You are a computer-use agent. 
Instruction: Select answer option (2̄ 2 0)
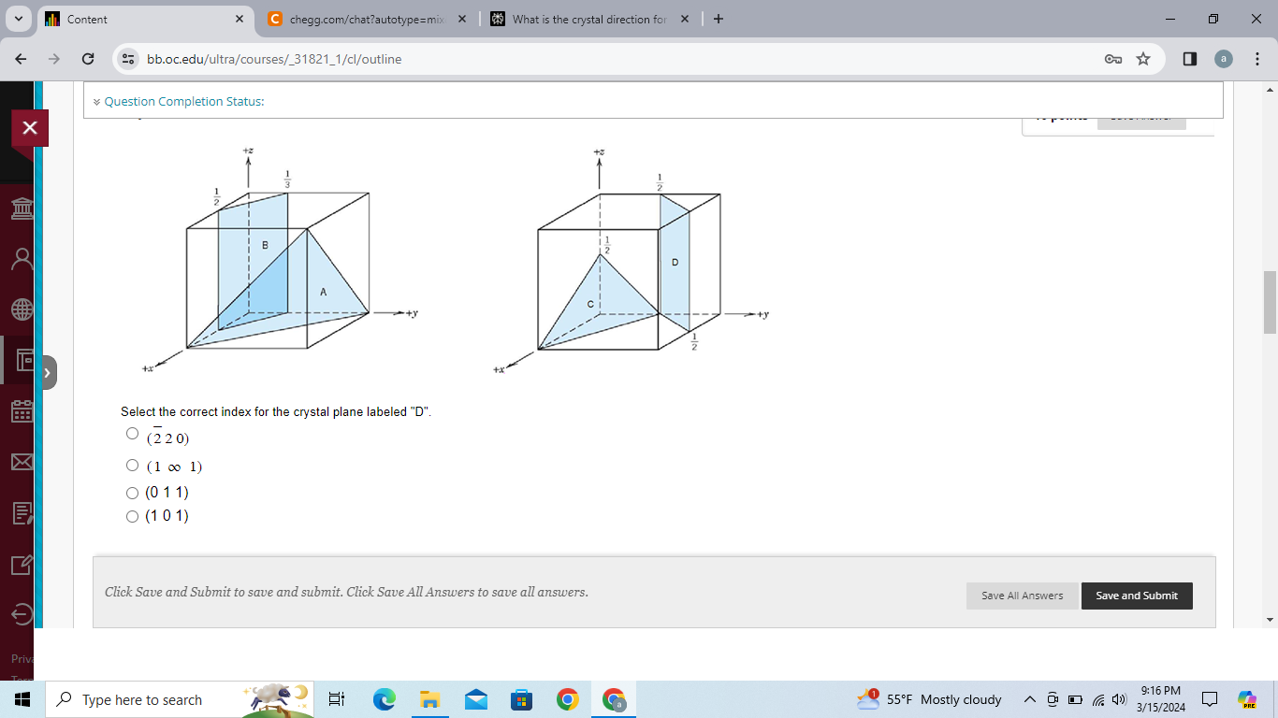pos(132,433)
